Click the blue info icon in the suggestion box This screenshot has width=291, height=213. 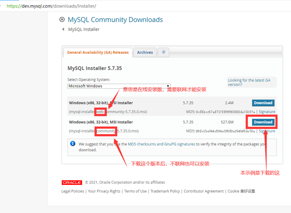pos(73,144)
